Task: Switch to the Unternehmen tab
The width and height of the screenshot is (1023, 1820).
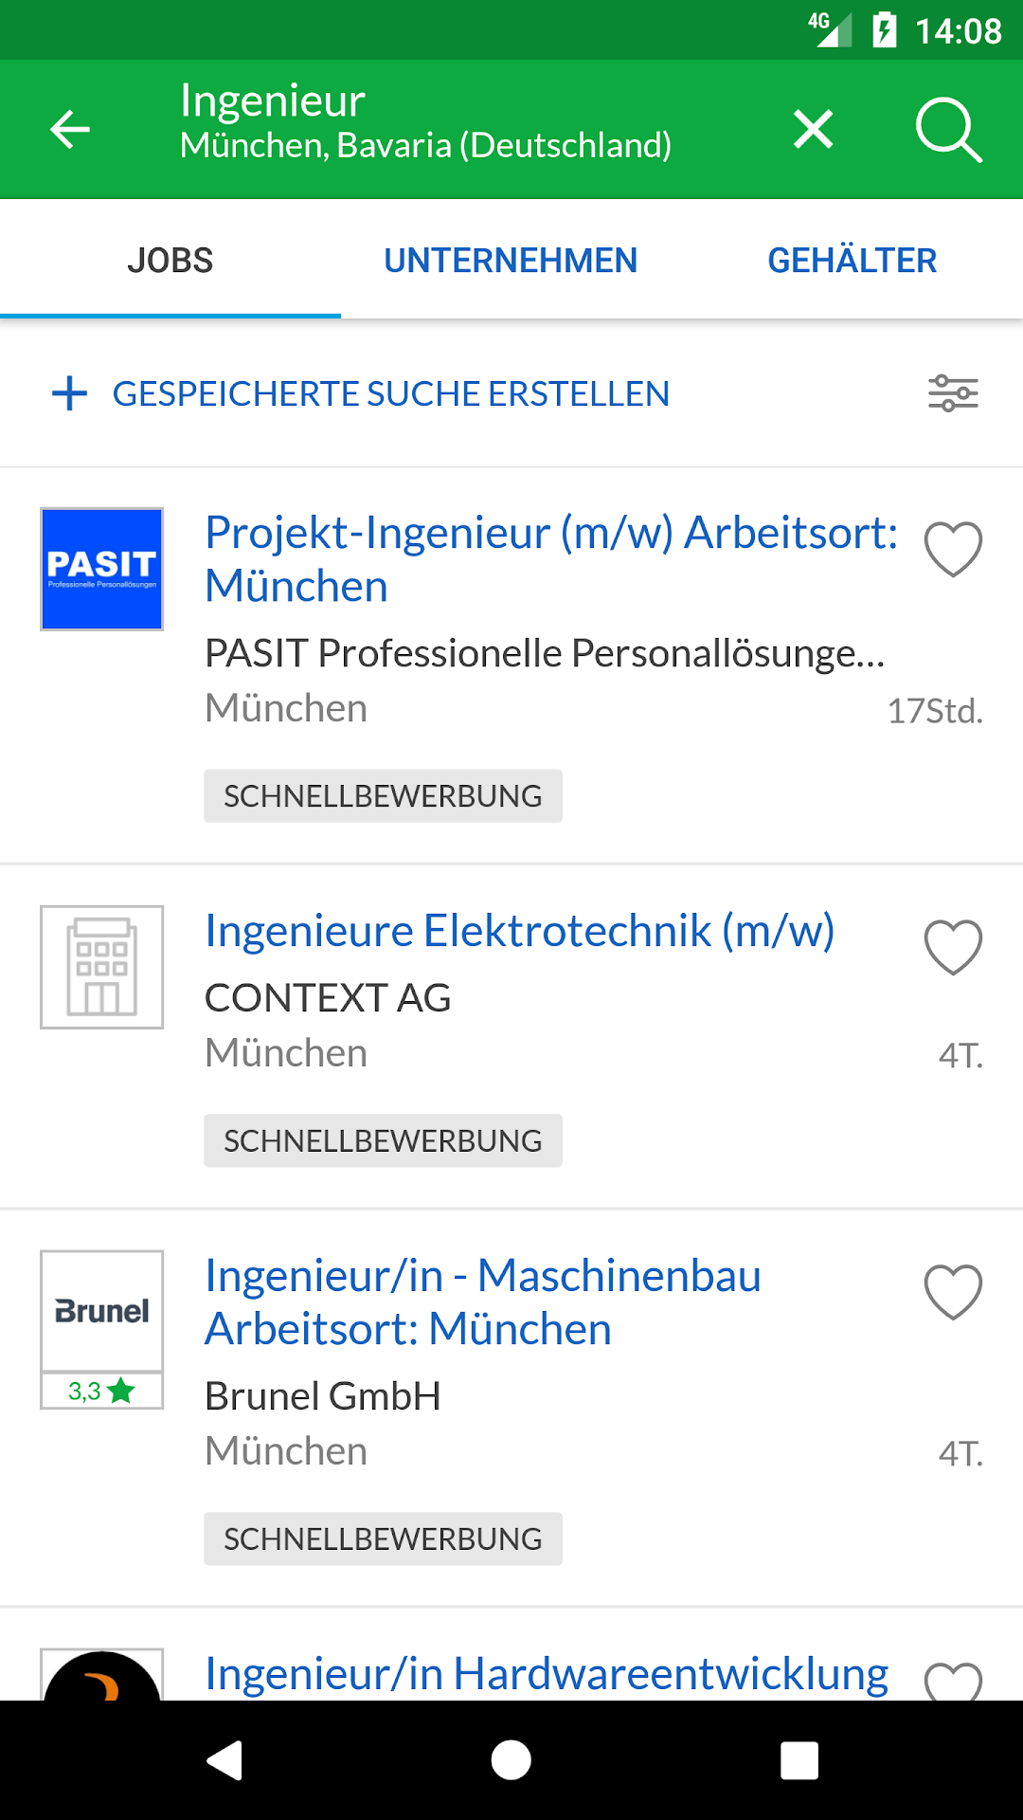Action: pos(511,260)
